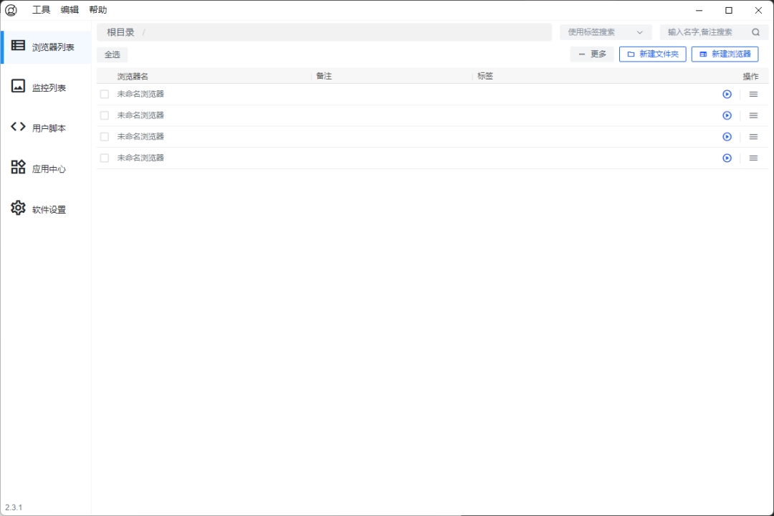Click the app logo icon in the title bar
The height and width of the screenshot is (516, 774).
tap(11, 10)
